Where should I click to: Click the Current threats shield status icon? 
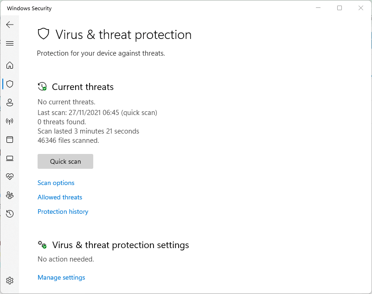42,86
